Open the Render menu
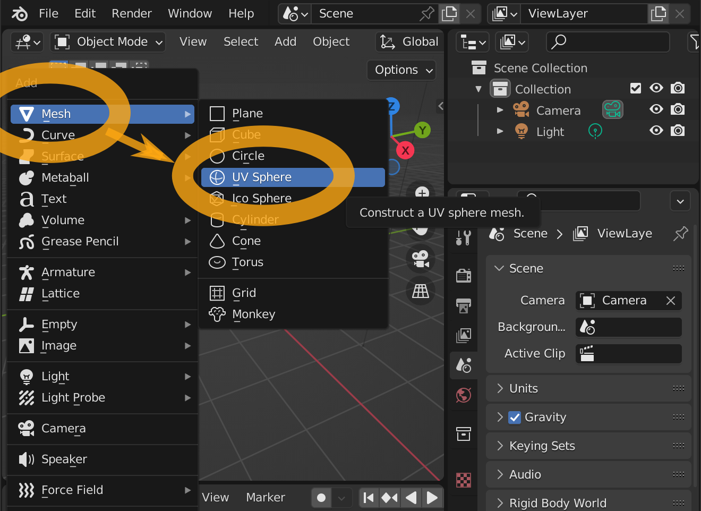 pyautogui.click(x=132, y=14)
